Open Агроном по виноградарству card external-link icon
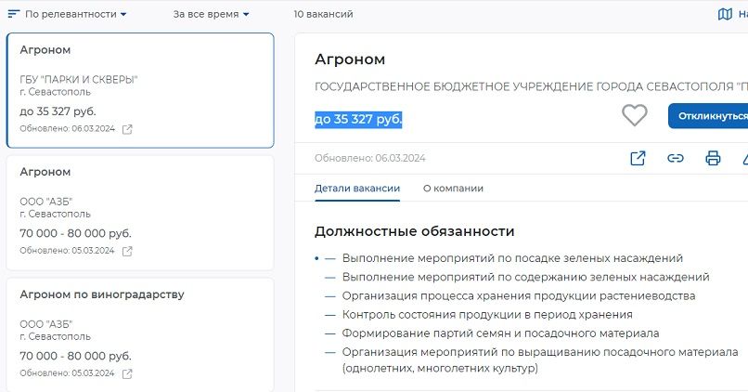The image size is (748, 392). click(x=127, y=373)
